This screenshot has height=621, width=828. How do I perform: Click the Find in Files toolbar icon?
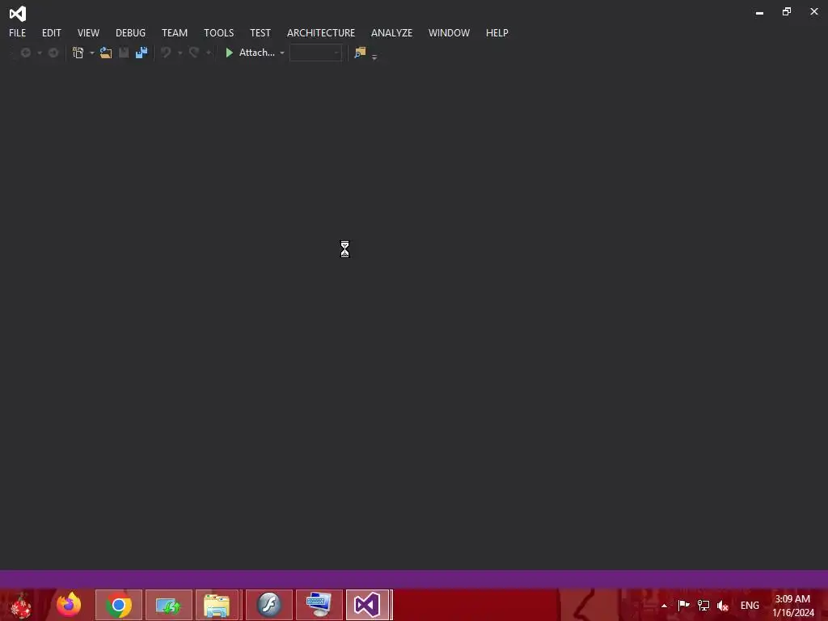pyautogui.click(x=360, y=53)
